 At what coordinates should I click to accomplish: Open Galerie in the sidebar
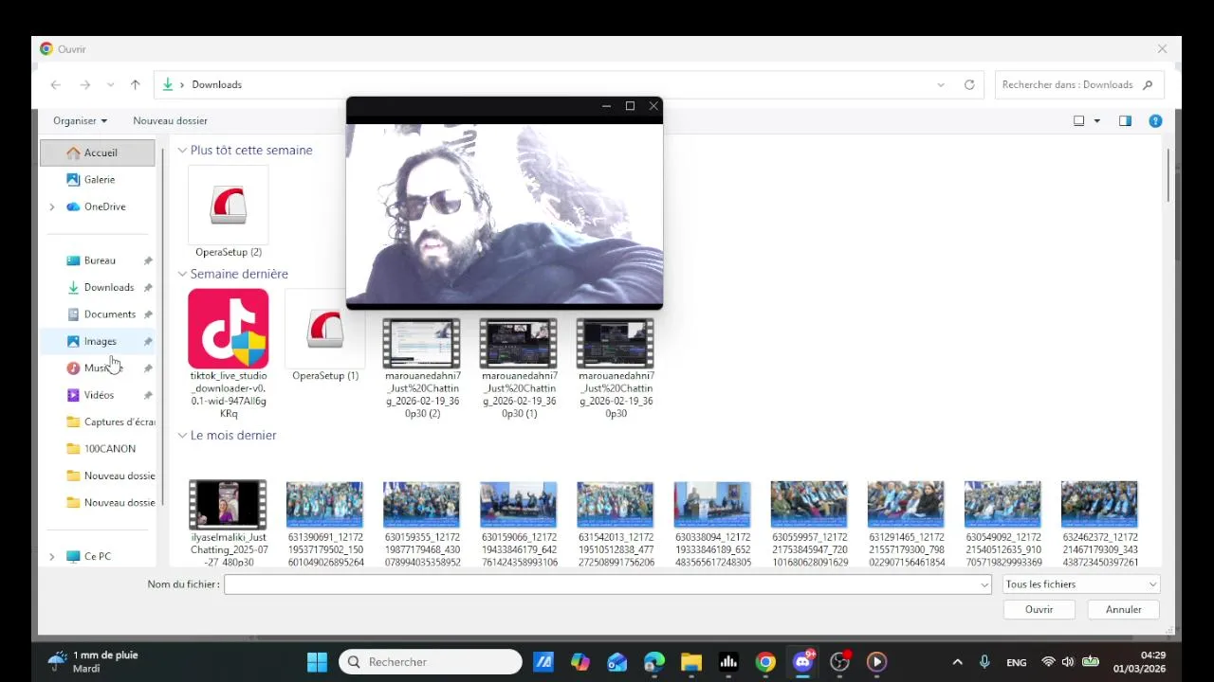point(100,179)
